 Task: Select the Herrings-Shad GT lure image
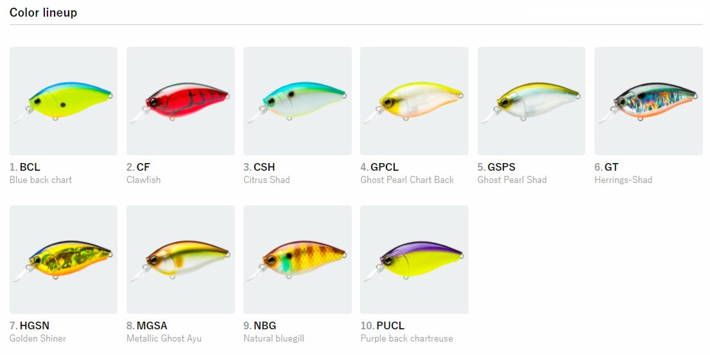pyautogui.click(x=648, y=101)
